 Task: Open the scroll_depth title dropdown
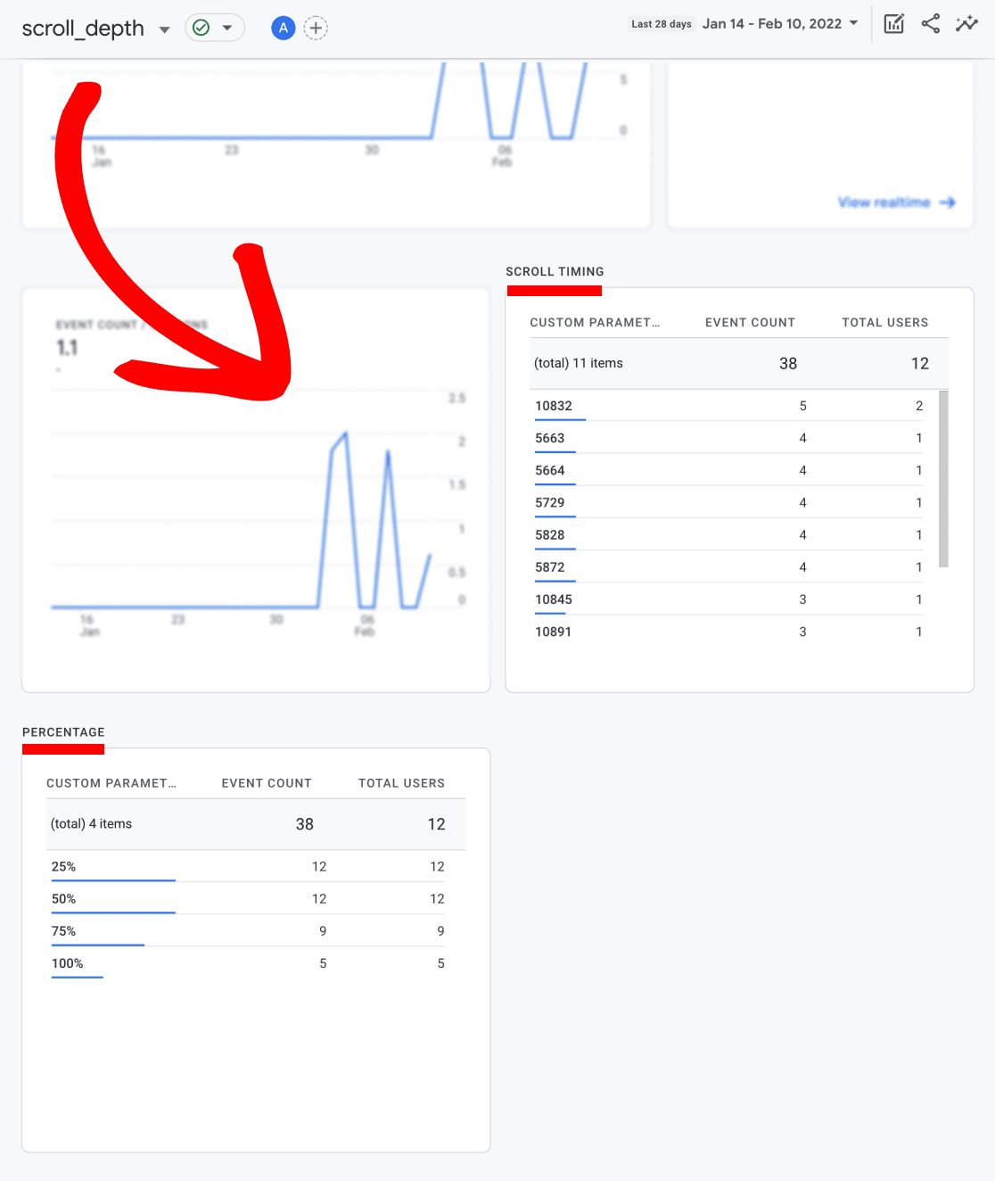[x=164, y=29]
